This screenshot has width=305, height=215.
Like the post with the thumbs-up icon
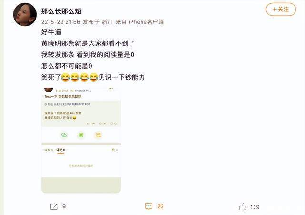[x=243, y=207]
